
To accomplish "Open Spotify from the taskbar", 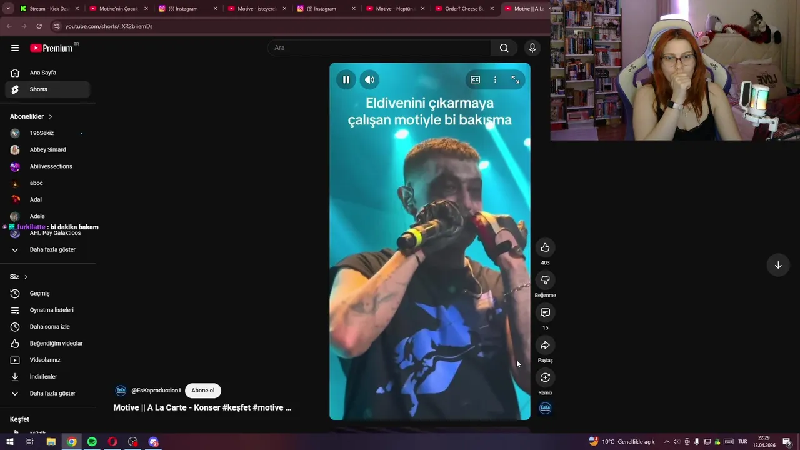I will pos(92,442).
